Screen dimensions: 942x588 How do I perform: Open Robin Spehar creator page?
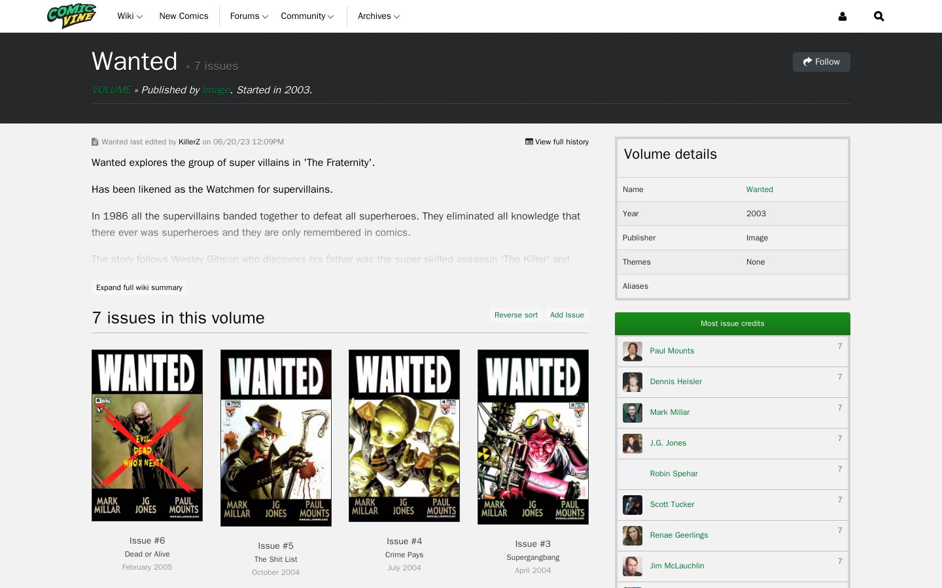click(674, 474)
